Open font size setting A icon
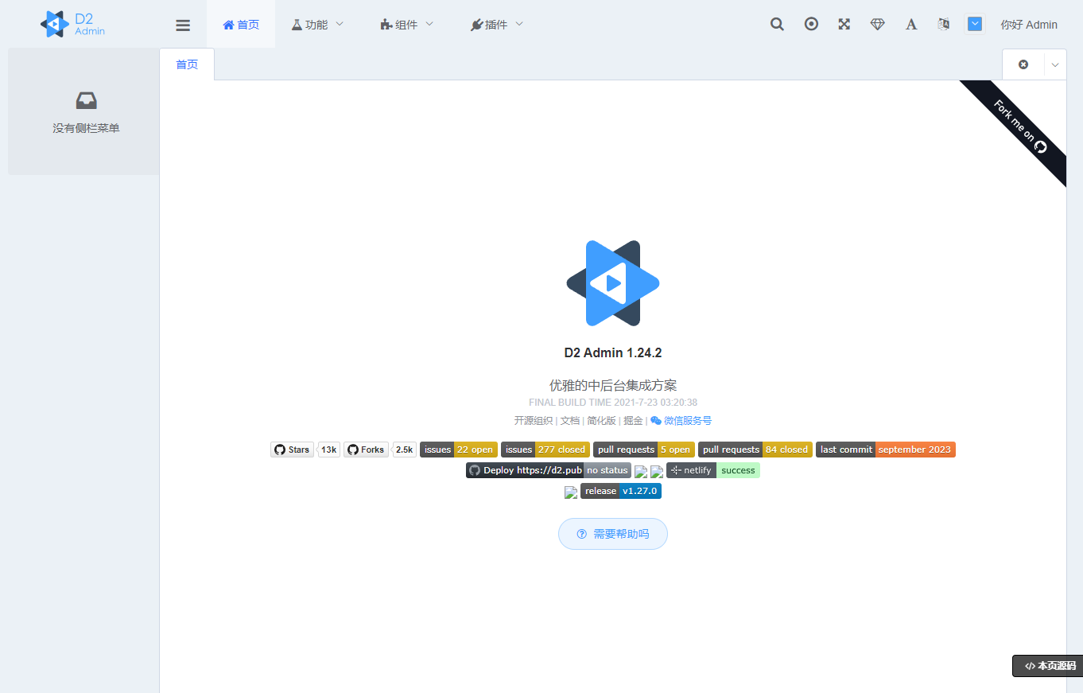The height and width of the screenshot is (693, 1083). pos(911,24)
